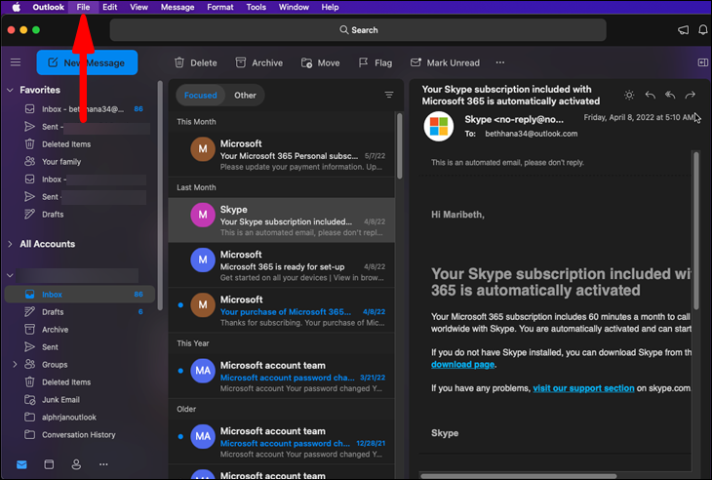Open the File menu
This screenshot has width=712, height=480.
point(83,7)
